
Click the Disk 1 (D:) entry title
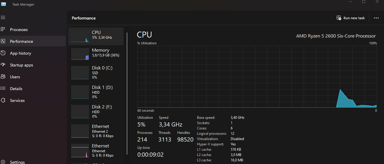point(102,87)
